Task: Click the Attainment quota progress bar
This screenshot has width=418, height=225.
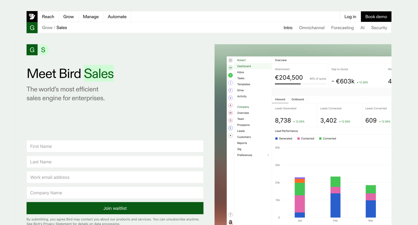Action: click(301, 84)
